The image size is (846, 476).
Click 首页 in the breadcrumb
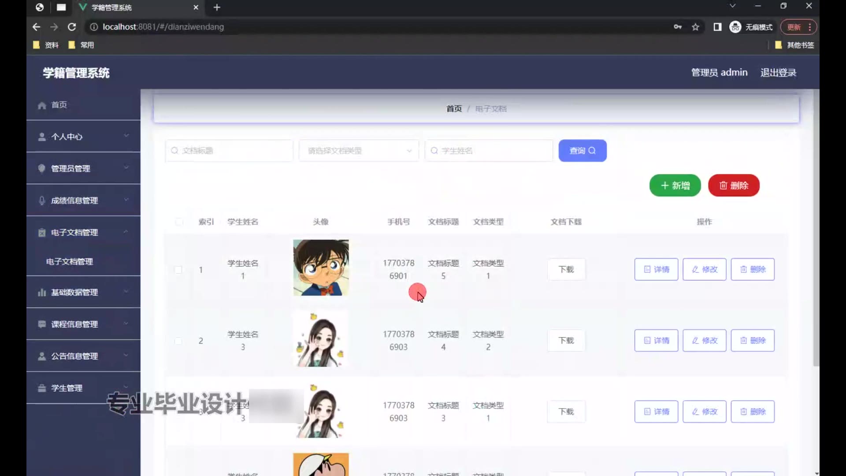click(x=454, y=109)
